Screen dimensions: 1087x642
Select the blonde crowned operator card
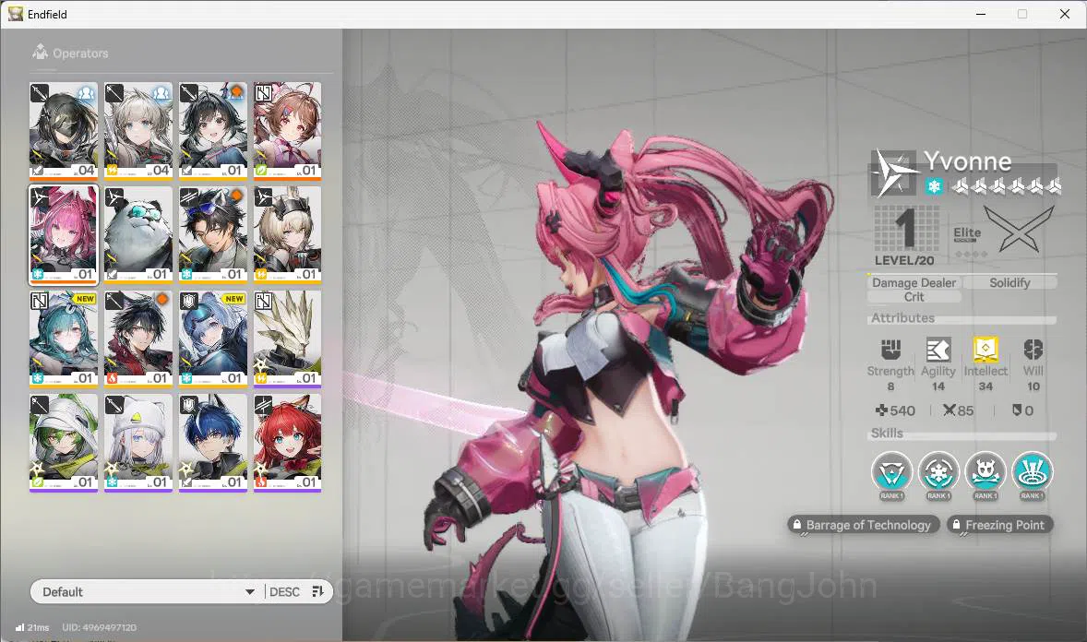(x=287, y=235)
